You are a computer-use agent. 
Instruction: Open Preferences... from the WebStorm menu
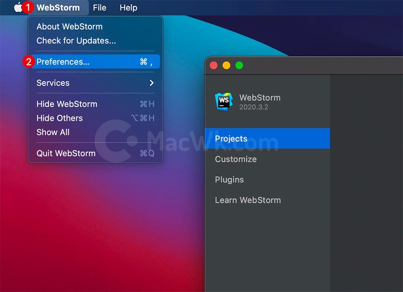tap(96, 62)
